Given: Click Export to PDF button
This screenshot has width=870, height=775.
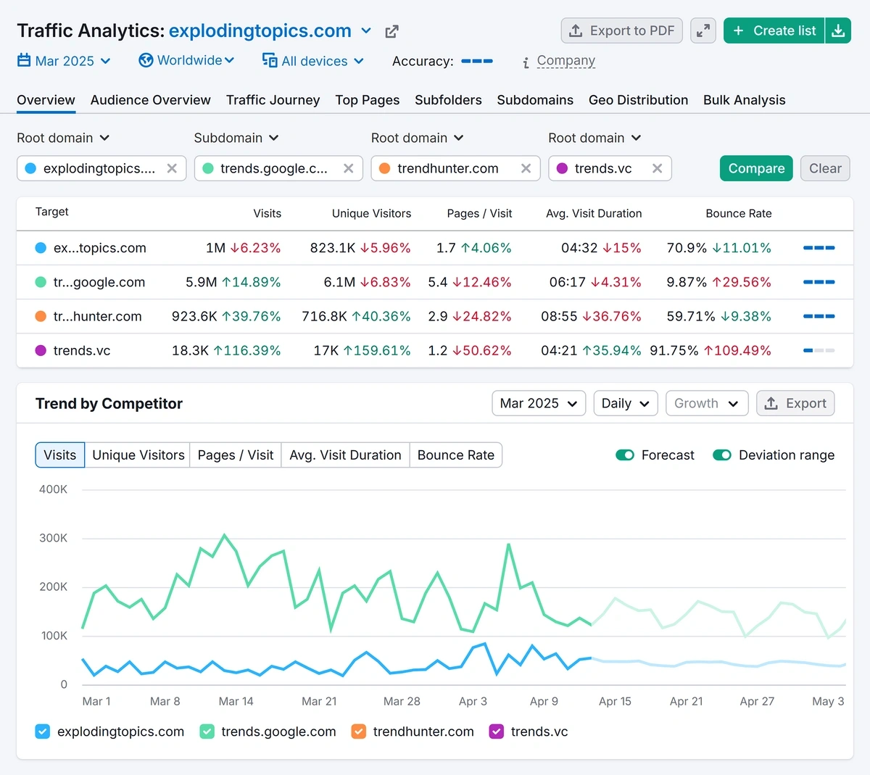Looking at the screenshot, I should point(622,30).
